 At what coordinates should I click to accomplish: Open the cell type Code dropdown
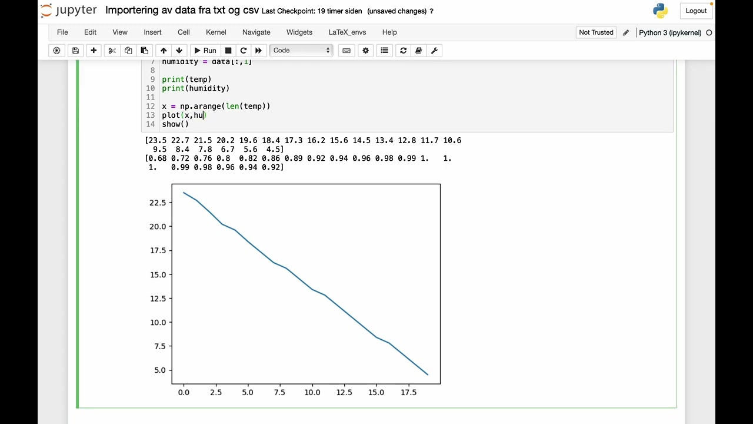(301, 51)
